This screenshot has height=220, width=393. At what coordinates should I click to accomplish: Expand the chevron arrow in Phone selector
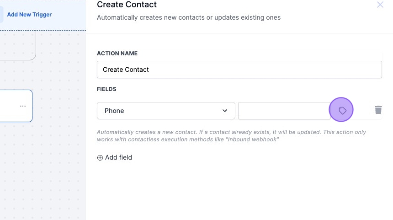225,111
